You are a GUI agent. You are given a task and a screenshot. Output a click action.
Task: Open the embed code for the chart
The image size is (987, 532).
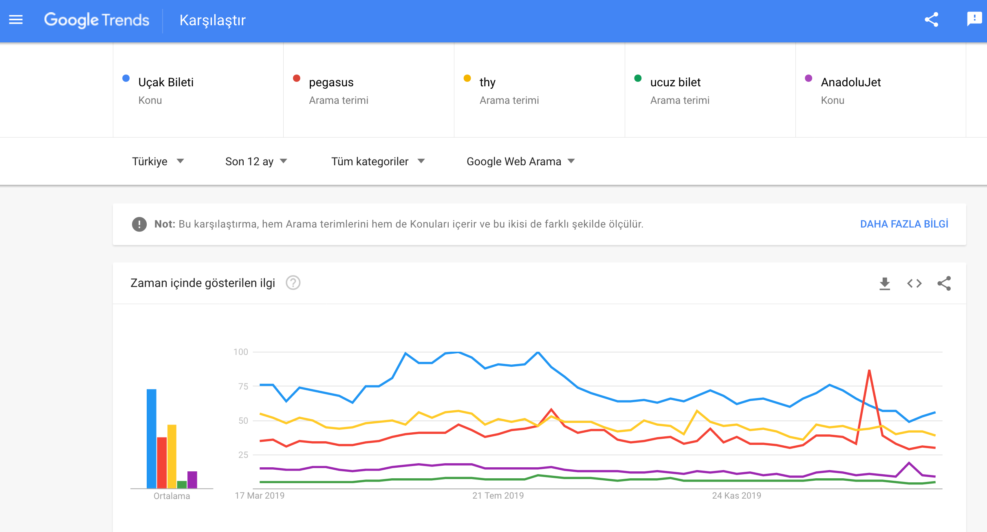tap(914, 283)
